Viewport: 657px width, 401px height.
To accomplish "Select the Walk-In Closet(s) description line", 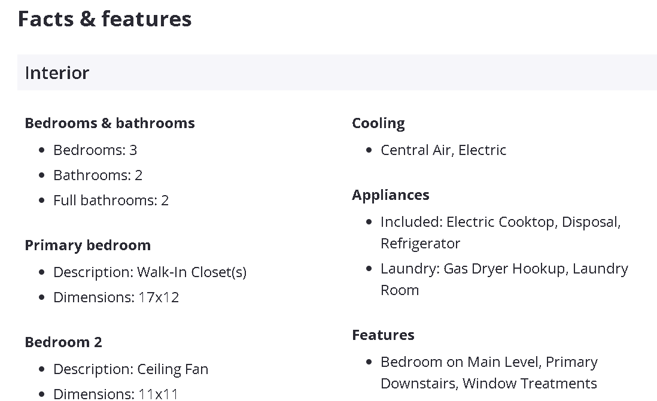I will 150,272.
